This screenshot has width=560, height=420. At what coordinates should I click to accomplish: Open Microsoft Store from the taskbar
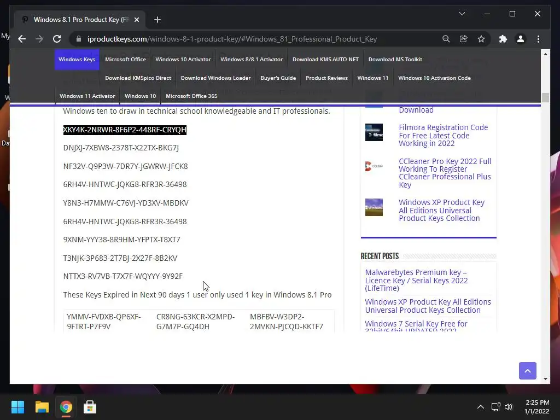90,407
